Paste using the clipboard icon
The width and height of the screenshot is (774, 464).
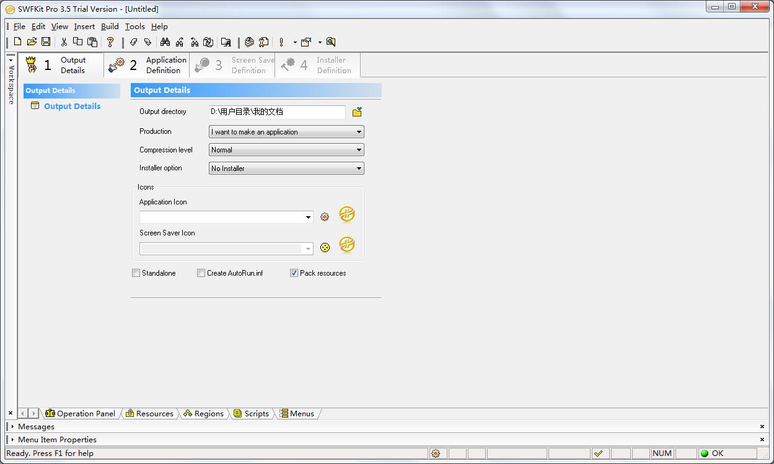92,42
